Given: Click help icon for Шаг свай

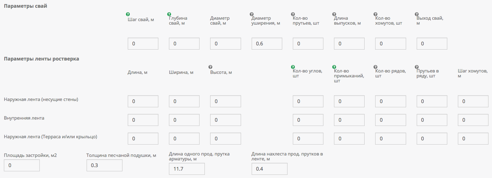Looking at the screenshot, I should [x=128, y=14].
